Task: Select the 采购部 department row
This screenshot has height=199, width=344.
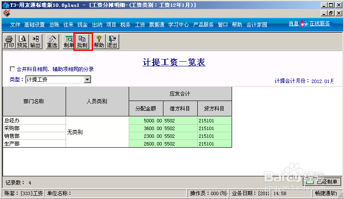Action: point(34,128)
